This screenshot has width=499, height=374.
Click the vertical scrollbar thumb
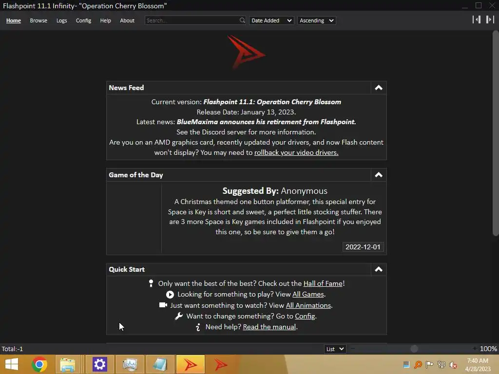(x=496, y=133)
